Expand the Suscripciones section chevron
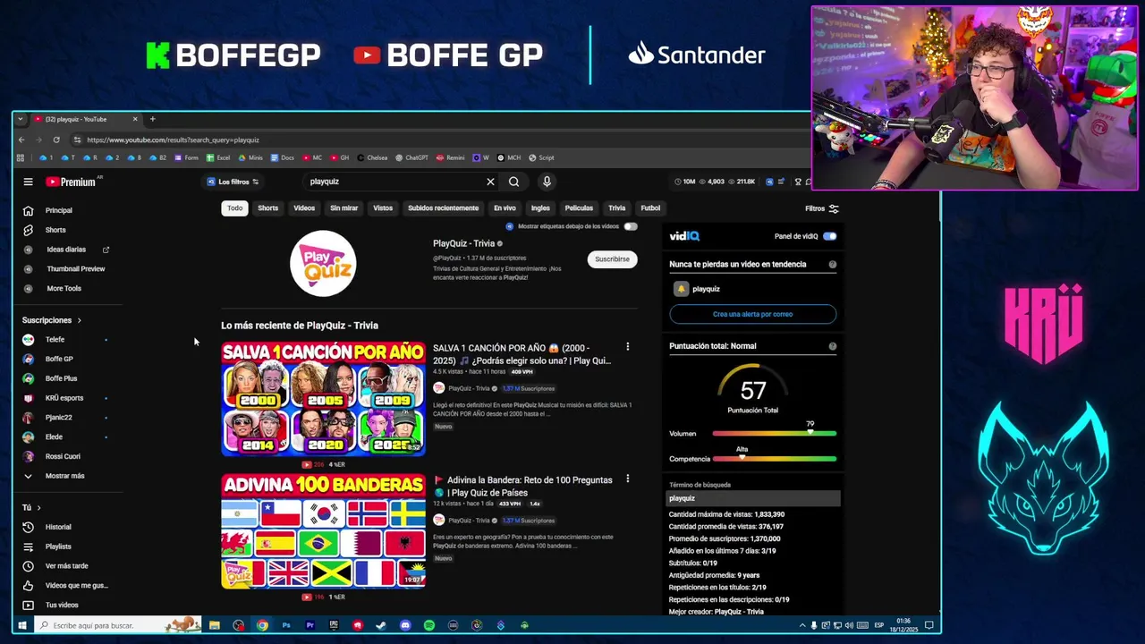Image resolution: width=1145 pixels, height=644 pixels. click(79, 320)
